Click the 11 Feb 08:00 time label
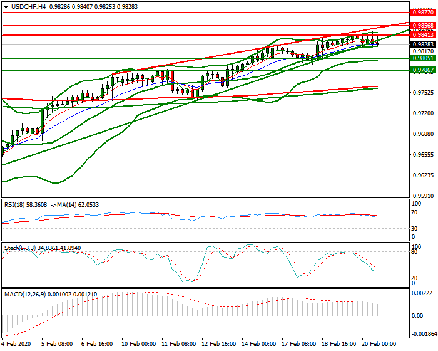Screen dimensions: 438x351 pyautogui.click(x=179, y=344)
